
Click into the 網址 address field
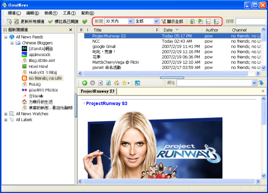pyautogui.click(x=214, y=83)
